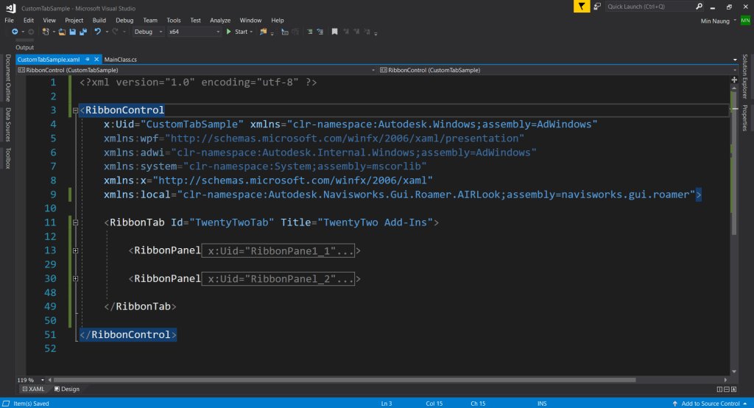Image resolution: width=754 pixels, height=408 pixels.
Task: Click the Open File folder icon
Action: (63, 32)
